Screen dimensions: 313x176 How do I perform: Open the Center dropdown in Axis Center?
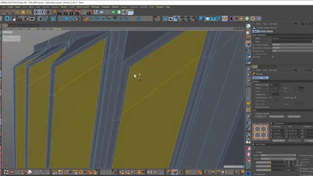click(x=278, y=158)
